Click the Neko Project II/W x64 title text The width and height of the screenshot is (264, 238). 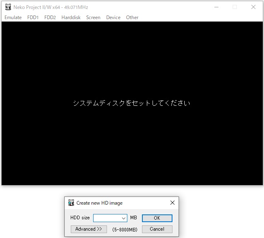[x=51, y=7]
